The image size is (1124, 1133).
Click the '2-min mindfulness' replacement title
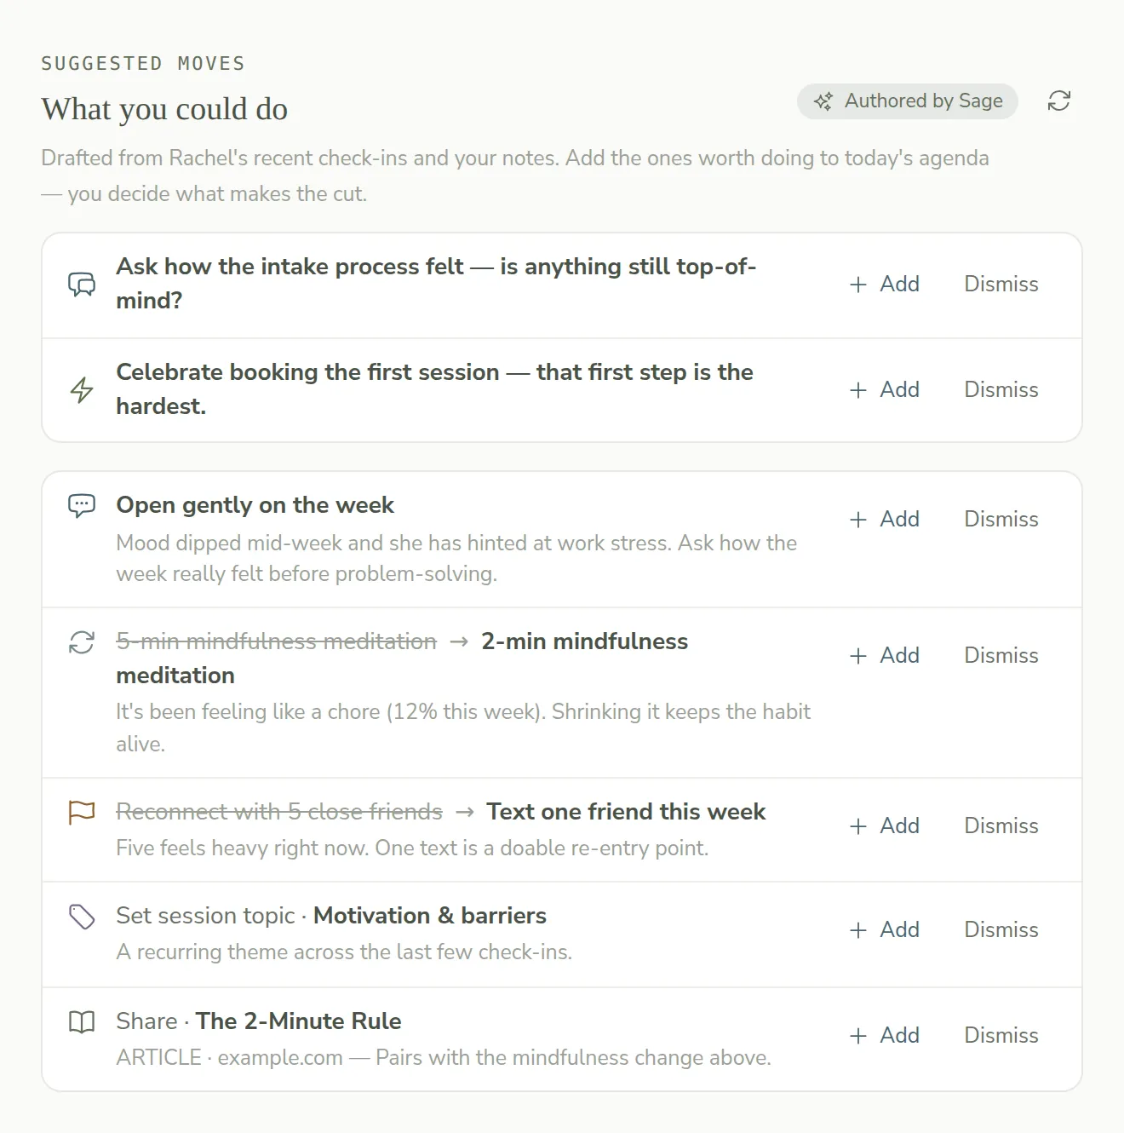584,641
